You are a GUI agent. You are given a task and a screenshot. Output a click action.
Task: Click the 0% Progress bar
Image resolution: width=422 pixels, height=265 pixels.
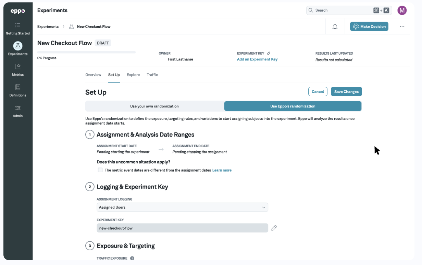(x=86, y=52)
